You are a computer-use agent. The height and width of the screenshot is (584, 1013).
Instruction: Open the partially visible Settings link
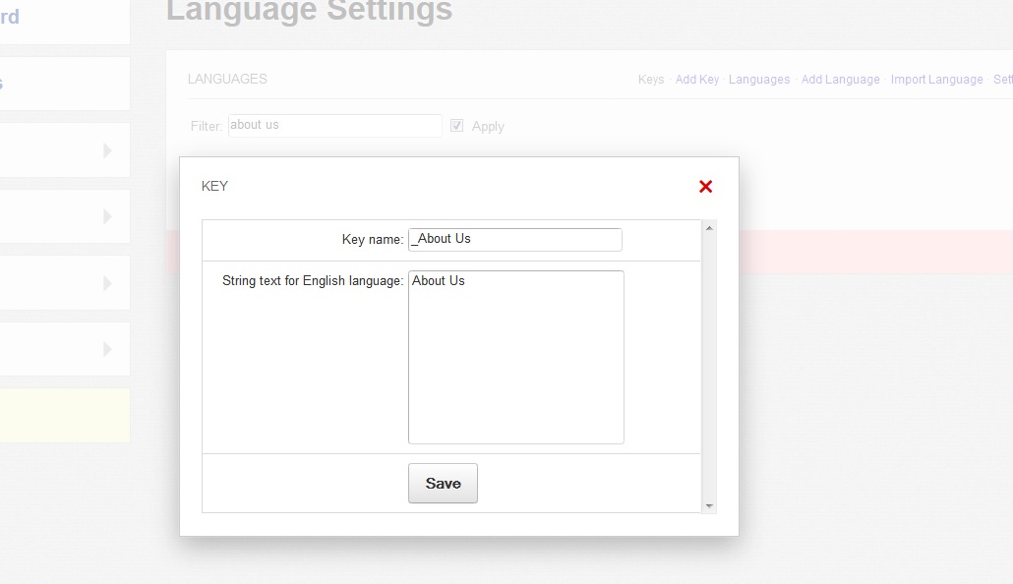(1002, 80)
